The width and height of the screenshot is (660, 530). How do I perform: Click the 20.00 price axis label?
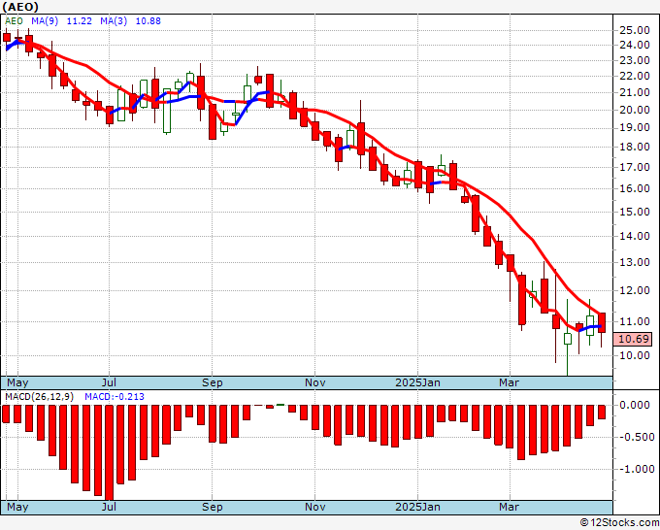(x=635, y=110)
